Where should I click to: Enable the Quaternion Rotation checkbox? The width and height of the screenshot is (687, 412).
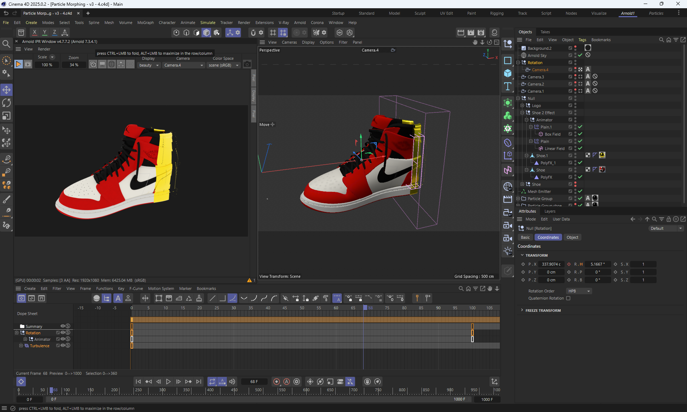coord(568,298)
